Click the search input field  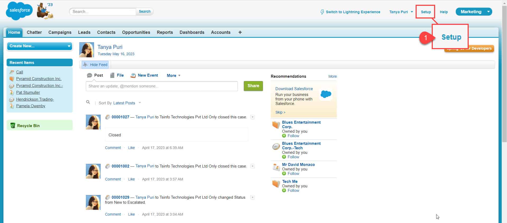pyautogui.click(x=103, y=12)
